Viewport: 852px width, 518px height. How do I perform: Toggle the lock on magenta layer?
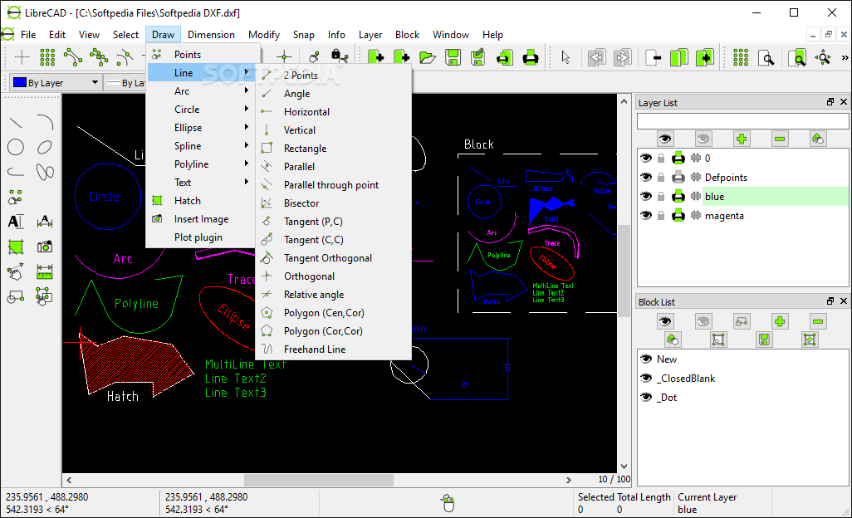[661, 216]
